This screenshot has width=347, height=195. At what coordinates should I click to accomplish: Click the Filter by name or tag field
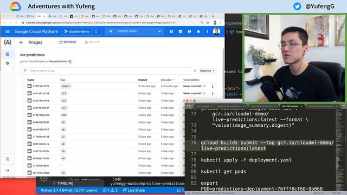point(106,71)
